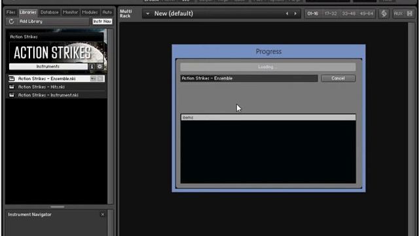This screenshot has width=419, height=236.
Task: Click the Ensemble.nki row load arrow
Action: [100, 79]
